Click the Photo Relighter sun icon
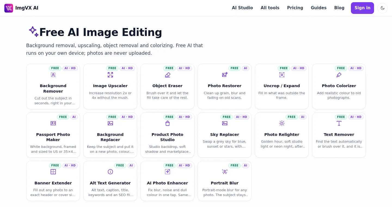The width and height of the screenshot is (392, 207). 282,123
